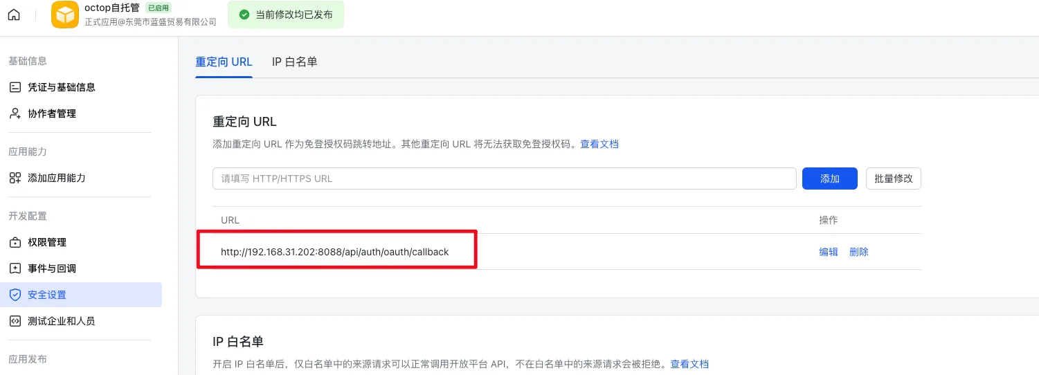Screen dimensions: 1039x375
Task: Open 查看文档 link under IP 白名单
Action: pos(689,363)
